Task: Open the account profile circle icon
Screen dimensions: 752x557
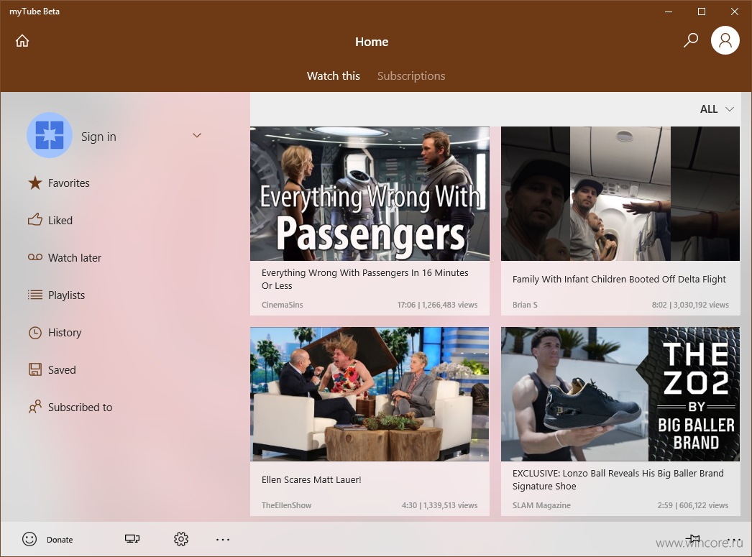Action: 725,41
